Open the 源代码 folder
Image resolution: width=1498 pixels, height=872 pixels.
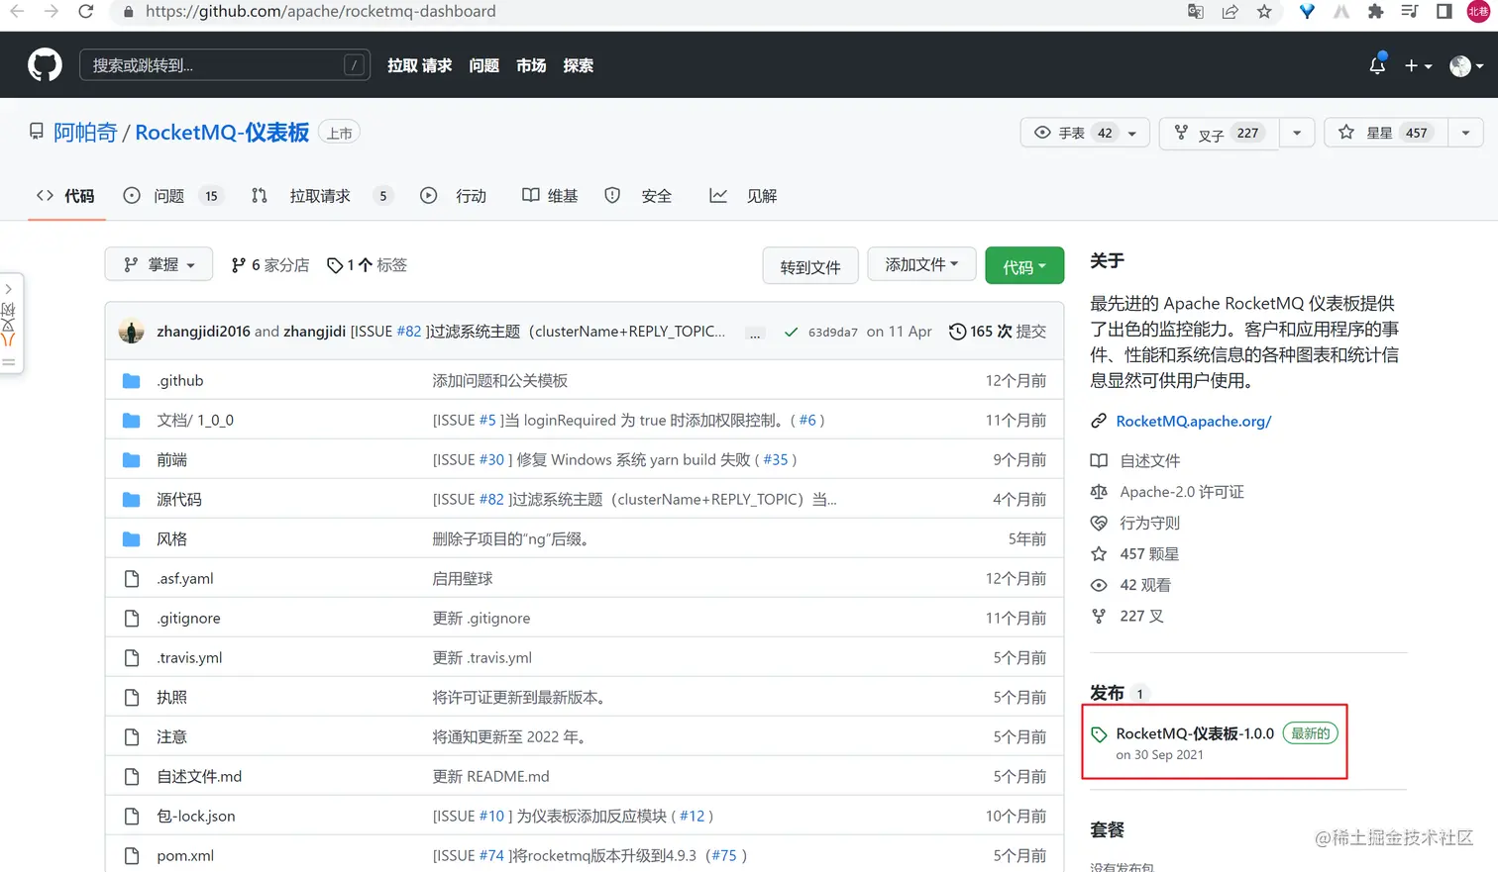pos(179,500)
